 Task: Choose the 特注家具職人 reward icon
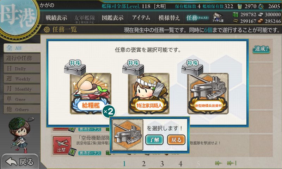(x=149, y=93)
